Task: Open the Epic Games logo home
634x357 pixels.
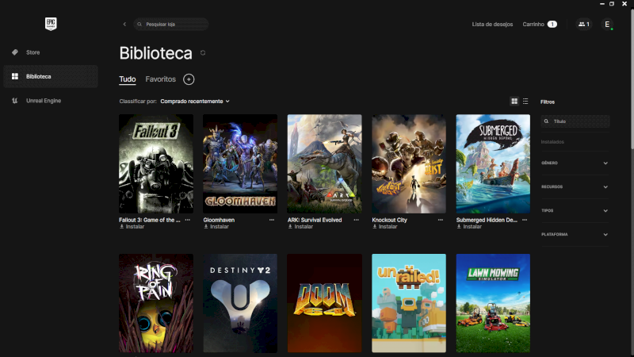Action: pyautogui.click(x=51, y=24)
